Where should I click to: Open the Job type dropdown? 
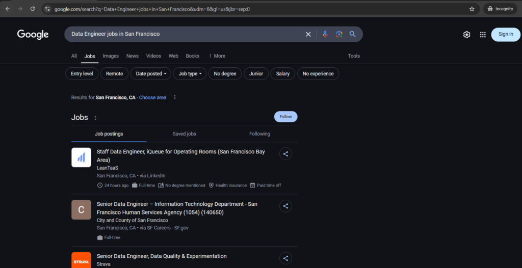[190, 74]
